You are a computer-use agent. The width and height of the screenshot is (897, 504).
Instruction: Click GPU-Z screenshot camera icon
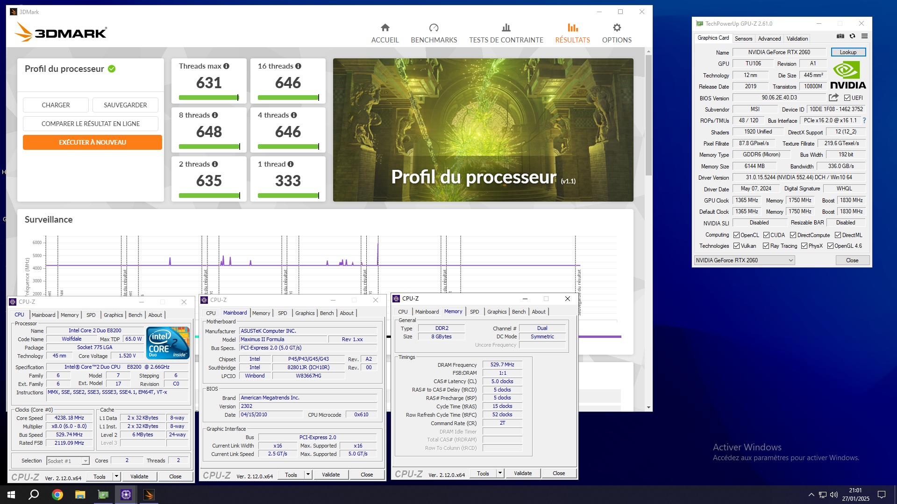point(840,36)
